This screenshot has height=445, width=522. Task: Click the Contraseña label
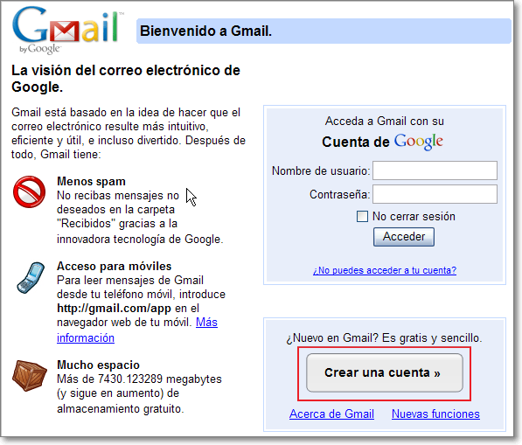(x=339, y=194)
